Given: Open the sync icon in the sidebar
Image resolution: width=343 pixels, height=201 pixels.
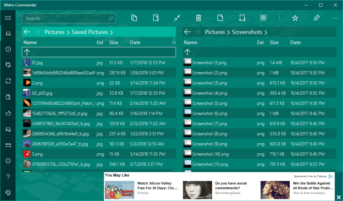Looking at the screenshot, I should tap(8, 81).
